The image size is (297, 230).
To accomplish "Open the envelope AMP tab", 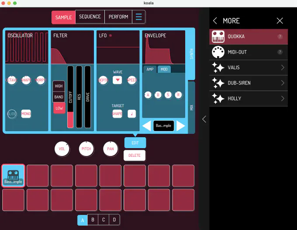I will (150, 69).
